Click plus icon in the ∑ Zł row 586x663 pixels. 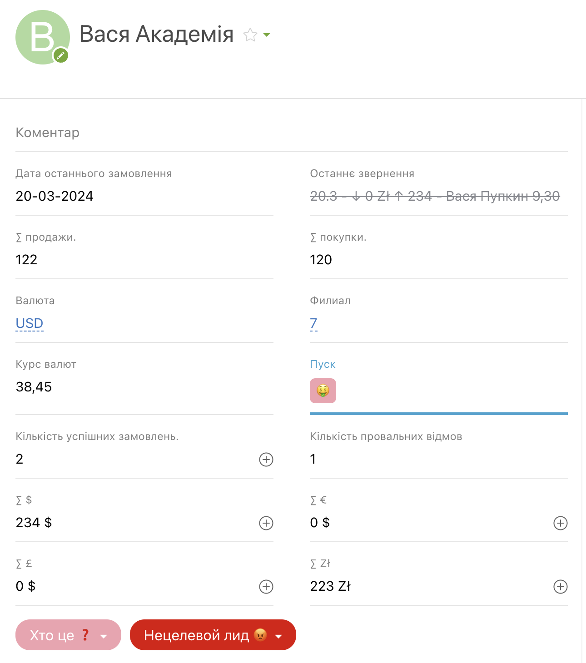click(x=561, y=587)
